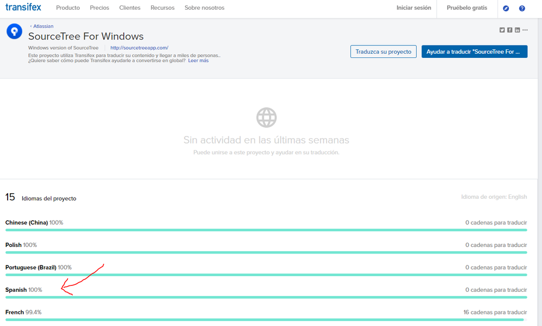
Task: Click Pruébelo gratis button
Action: coord(467,8)
